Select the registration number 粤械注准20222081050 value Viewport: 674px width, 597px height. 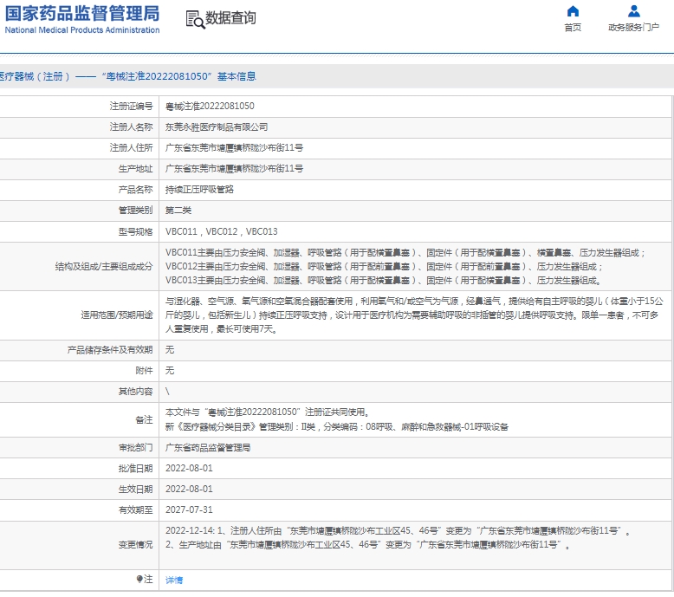coord(210,107)
